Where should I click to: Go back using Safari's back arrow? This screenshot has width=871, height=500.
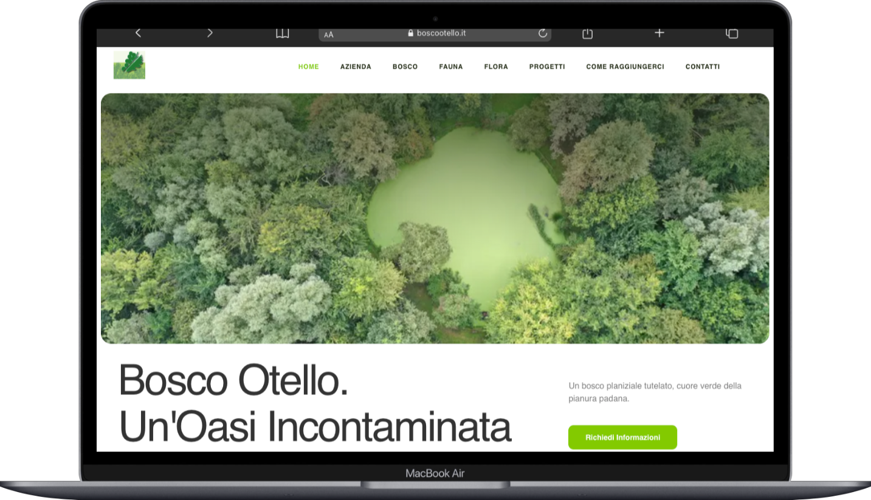[x=138, y=33]
